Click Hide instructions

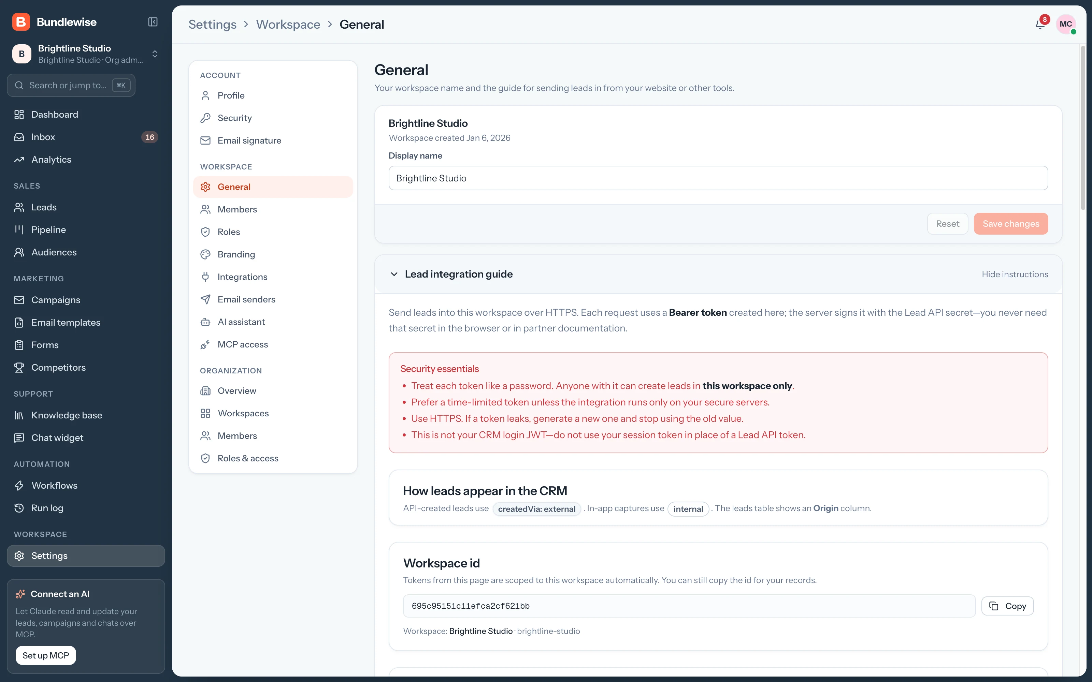coord(1015,274)
